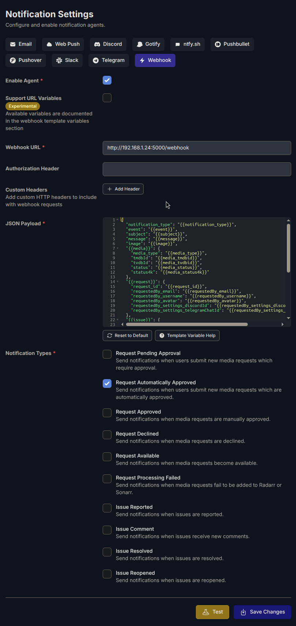
Task: Click the editor scroll right arrow
Action: [282, 324]
